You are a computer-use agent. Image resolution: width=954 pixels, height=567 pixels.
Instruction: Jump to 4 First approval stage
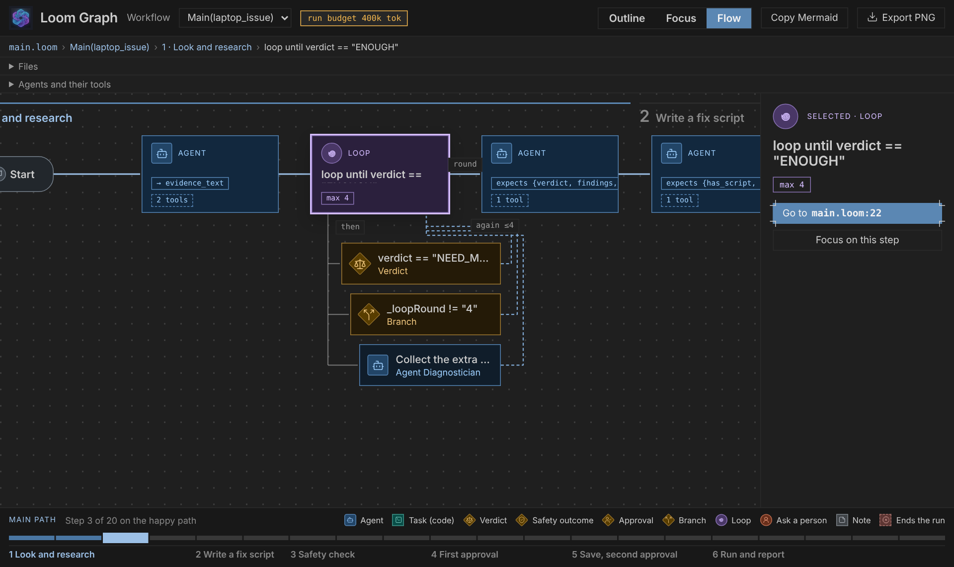465,555
